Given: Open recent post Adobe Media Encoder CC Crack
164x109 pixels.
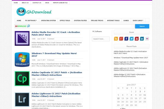Looking at the screenshot, I should (130, 52).
